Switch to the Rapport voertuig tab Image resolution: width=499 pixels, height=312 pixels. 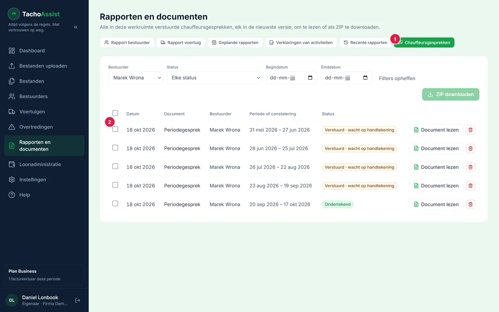181,43
